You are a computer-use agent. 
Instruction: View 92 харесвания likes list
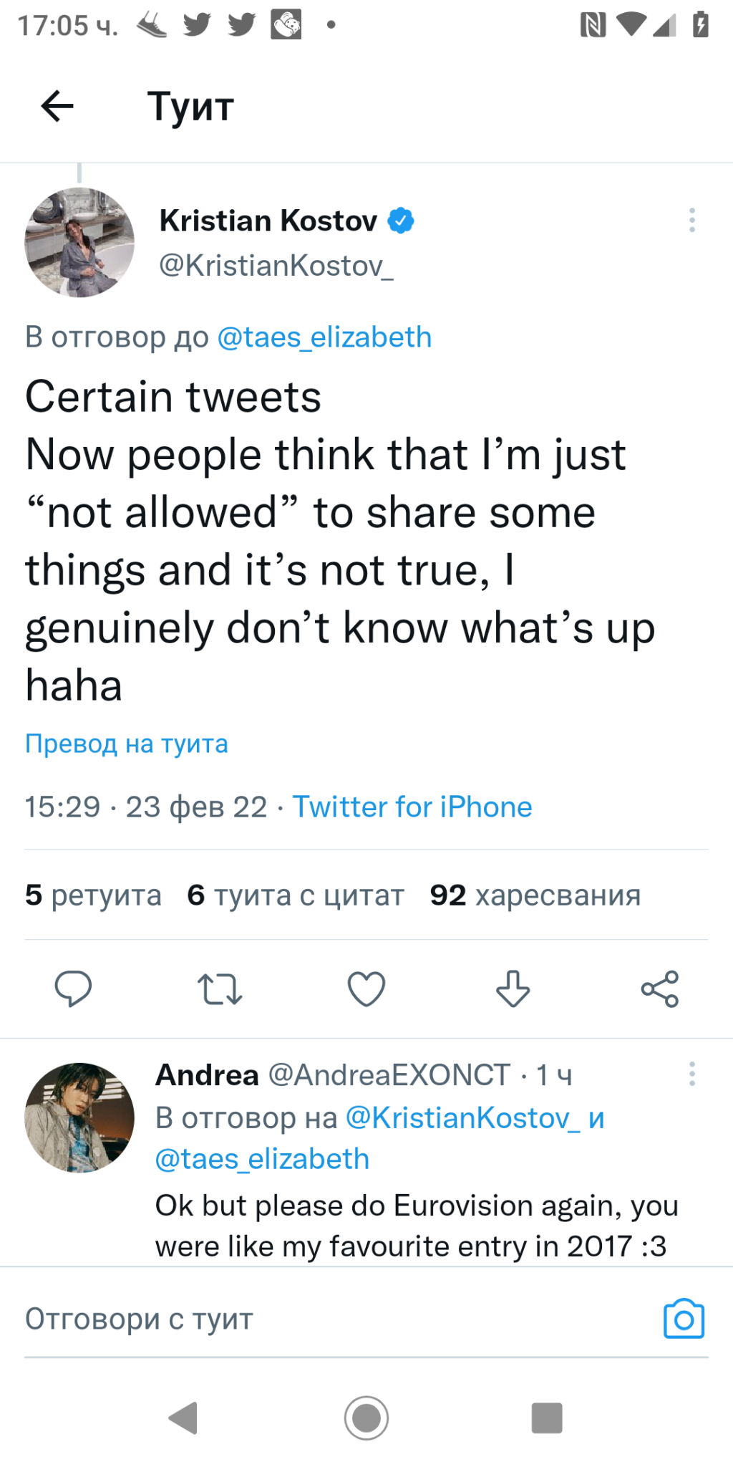pyautogui.click(x=535, y=895)
